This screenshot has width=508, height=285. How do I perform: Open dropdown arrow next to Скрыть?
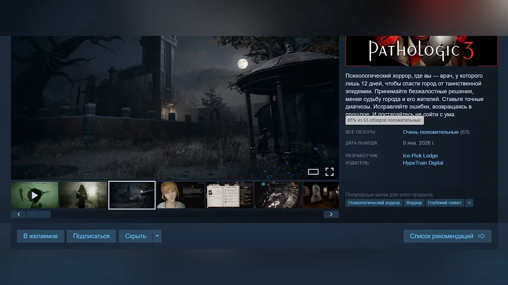[157, 236]
